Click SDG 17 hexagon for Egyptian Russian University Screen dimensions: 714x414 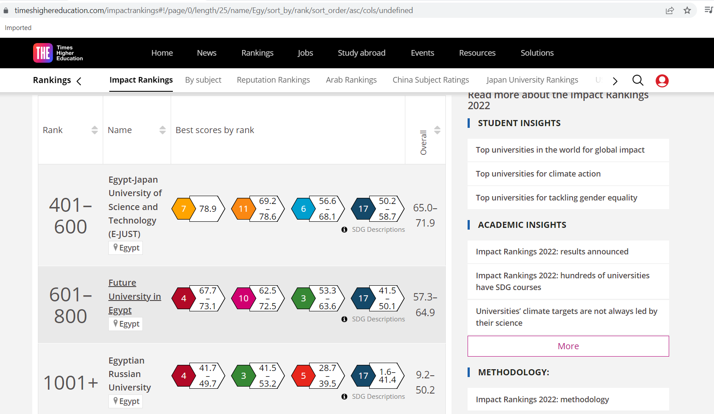[x=363, y=376]
